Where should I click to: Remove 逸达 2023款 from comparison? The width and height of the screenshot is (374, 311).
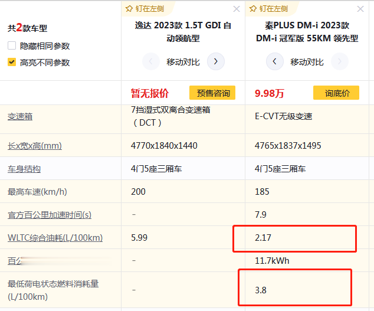pos(237,9)
